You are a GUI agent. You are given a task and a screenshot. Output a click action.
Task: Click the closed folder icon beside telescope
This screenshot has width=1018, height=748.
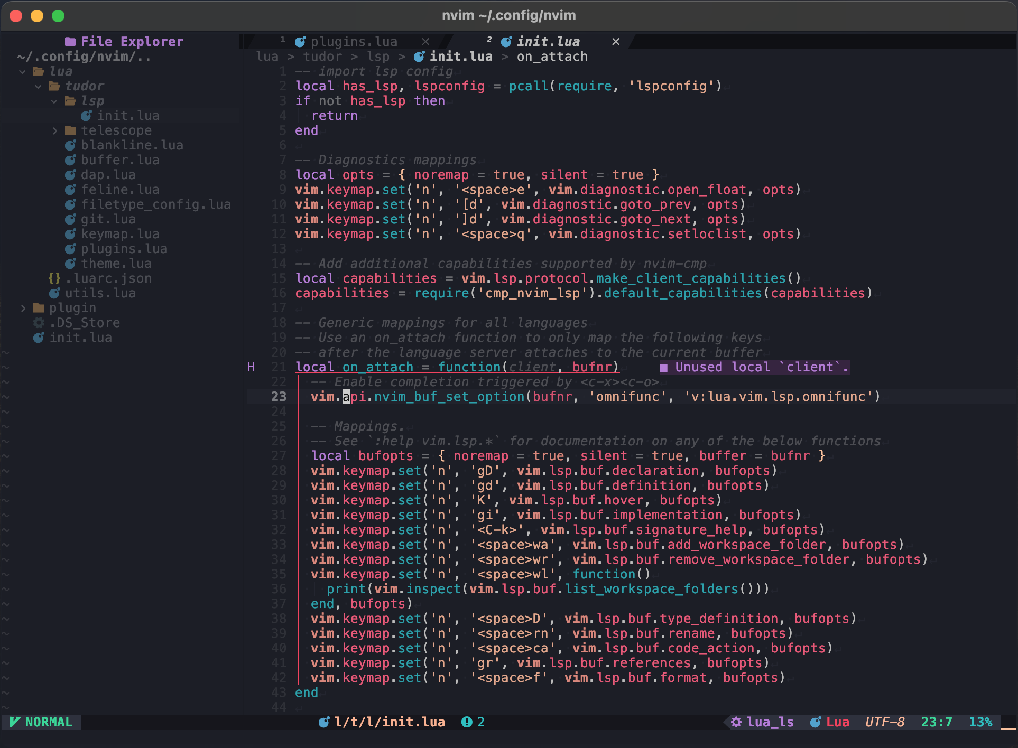[70, 130]
